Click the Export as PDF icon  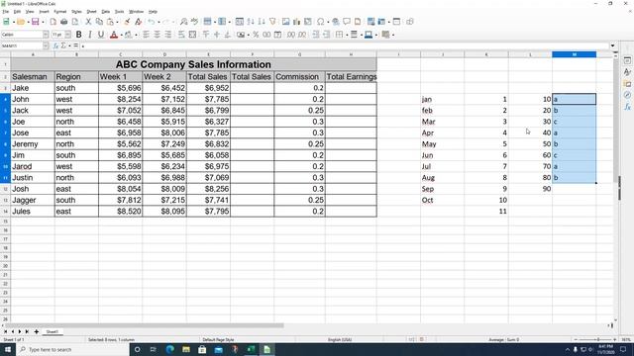(x=53, y=22)
